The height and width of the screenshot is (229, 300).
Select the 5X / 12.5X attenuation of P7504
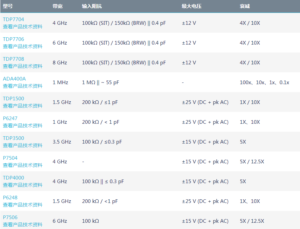[x=252, y=162]
